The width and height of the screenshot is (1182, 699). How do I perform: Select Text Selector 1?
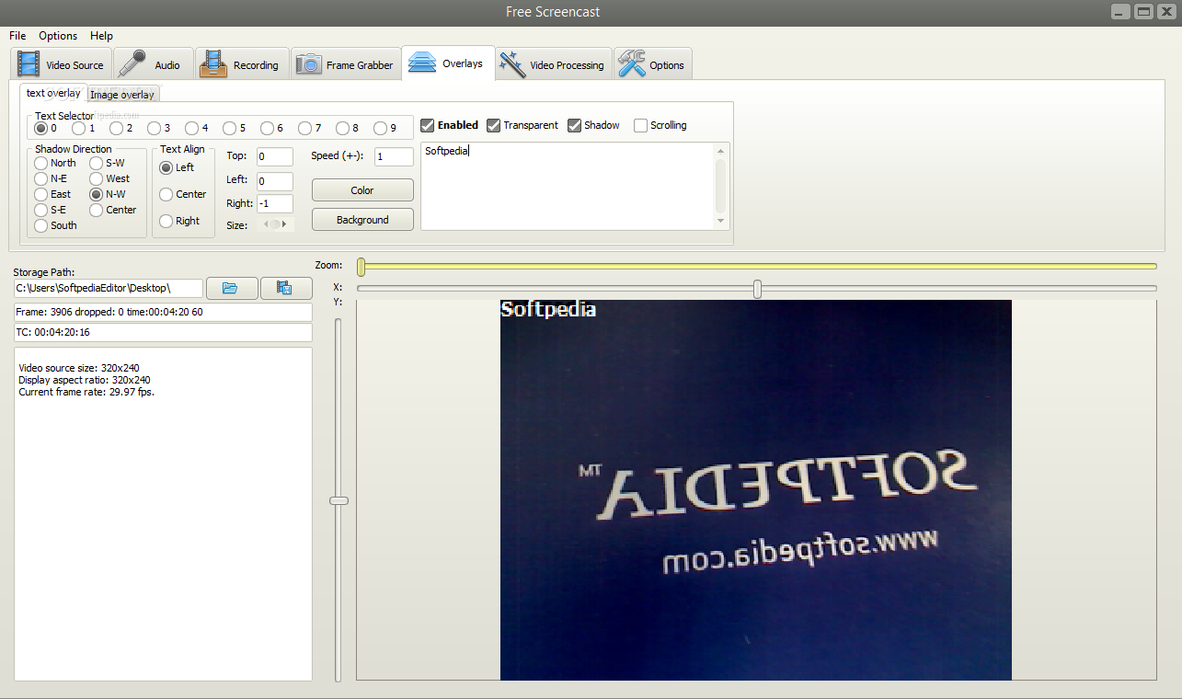(79, 128)
